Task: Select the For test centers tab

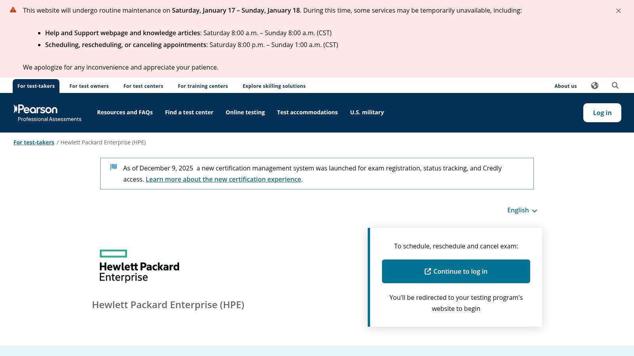Action: tap(143, 86)
